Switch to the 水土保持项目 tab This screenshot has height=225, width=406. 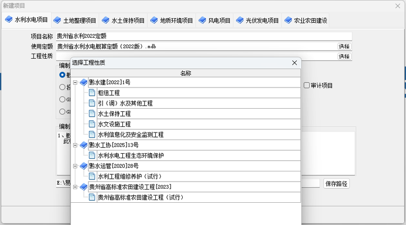[x=123, y=20]
